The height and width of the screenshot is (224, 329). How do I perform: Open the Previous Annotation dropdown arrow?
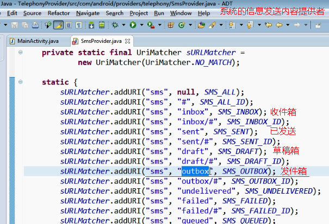tap(259, 25)
